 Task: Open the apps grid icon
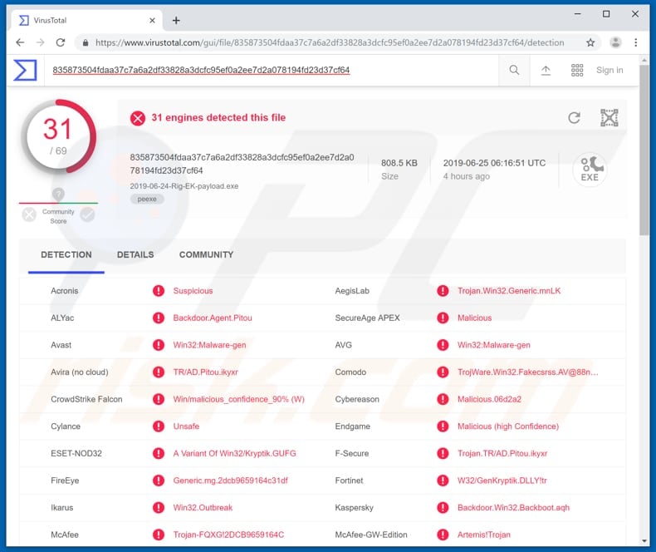pos(577,70)
